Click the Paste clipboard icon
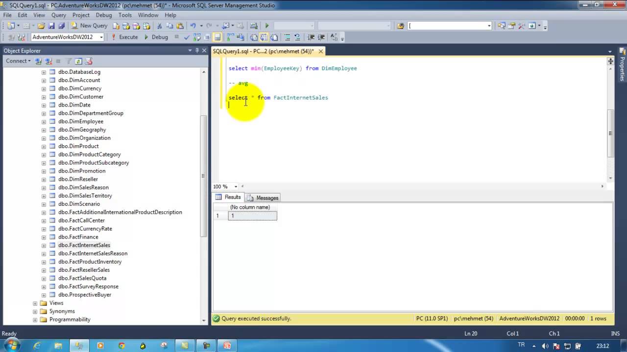The width and height of the screenshot is (627, 352). point(180,25)
